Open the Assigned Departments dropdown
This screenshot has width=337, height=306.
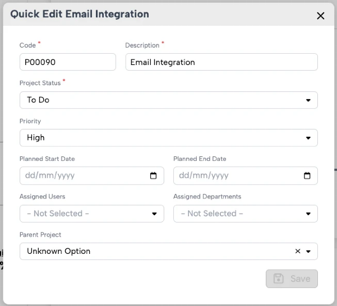tap(246, 214)
